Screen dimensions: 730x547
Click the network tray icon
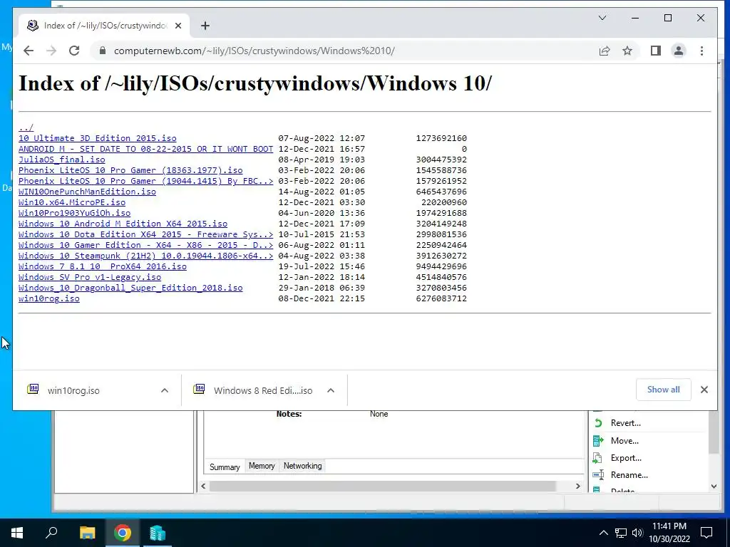[x=621, y=533]
